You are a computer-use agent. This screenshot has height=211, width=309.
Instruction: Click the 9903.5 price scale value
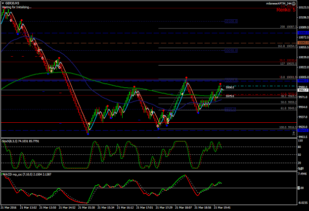[x=303, y=137]
